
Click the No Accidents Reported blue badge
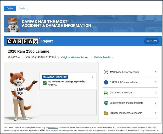(x=55, y=77)
